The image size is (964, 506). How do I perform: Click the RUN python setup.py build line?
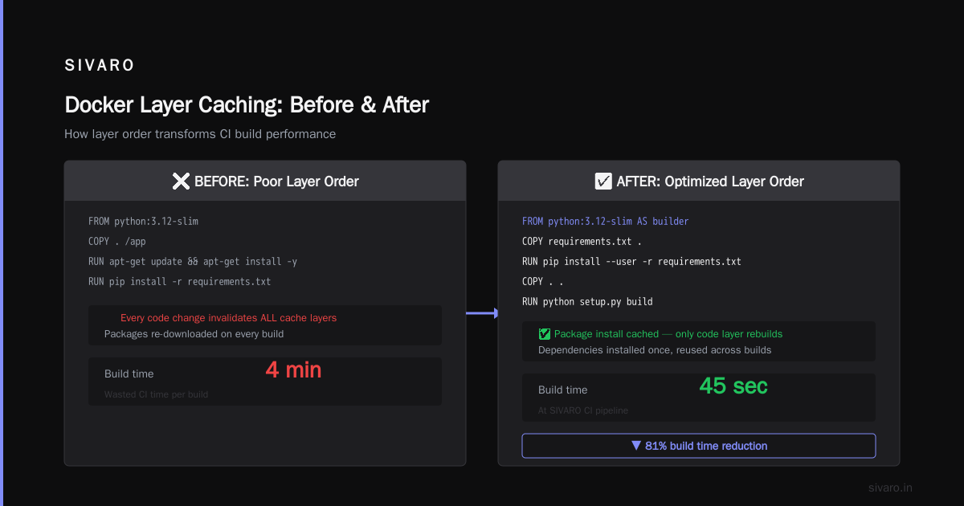[587, 302]
